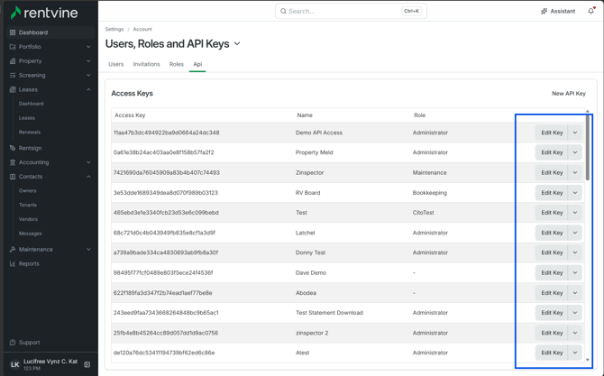The image size is (604, 376).
Task: Click the LK user avatar
Action: click(x=14, y=364)
